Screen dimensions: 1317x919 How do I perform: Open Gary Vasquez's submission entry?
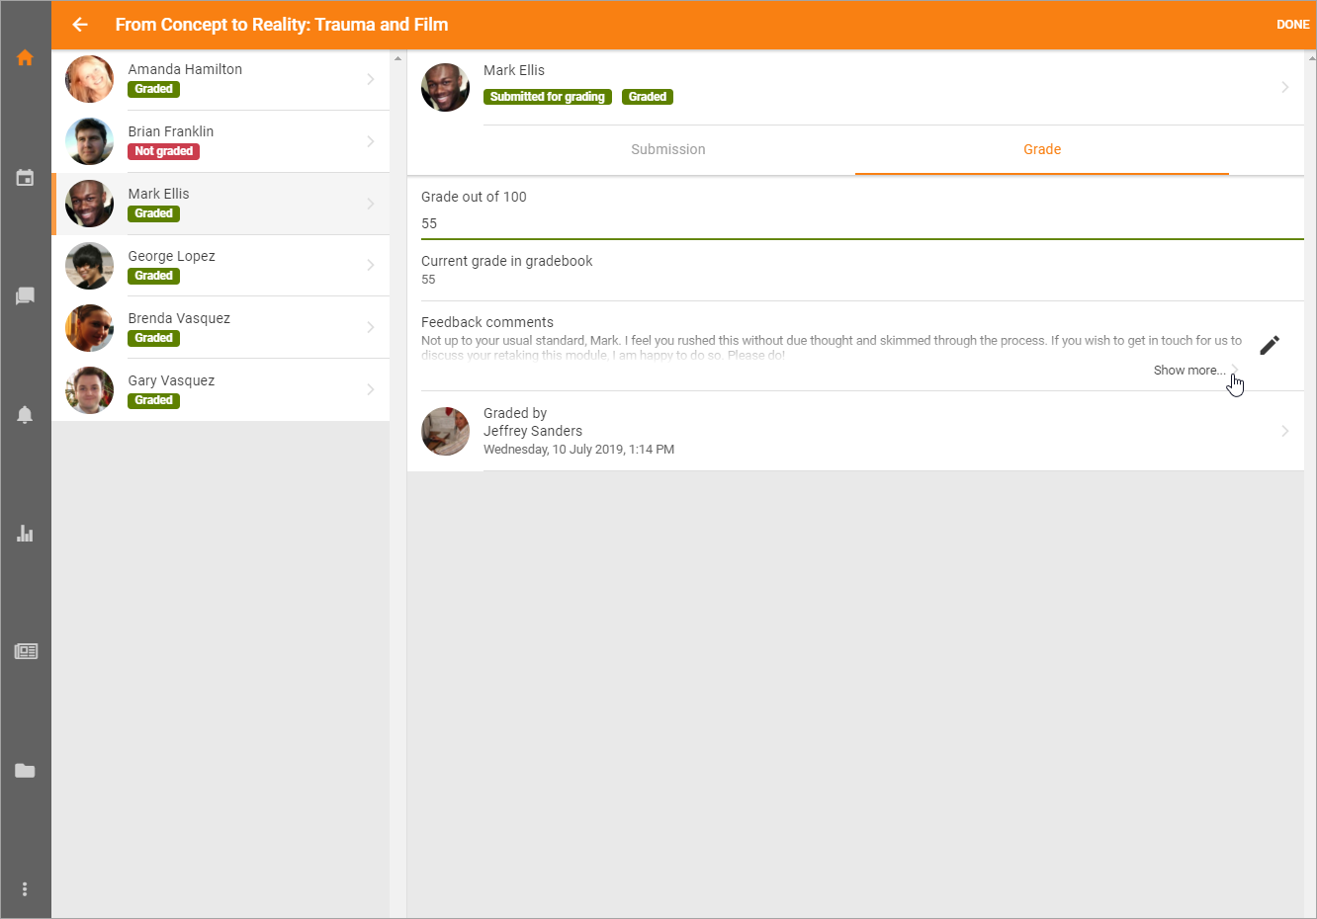(x=220, y=390)
